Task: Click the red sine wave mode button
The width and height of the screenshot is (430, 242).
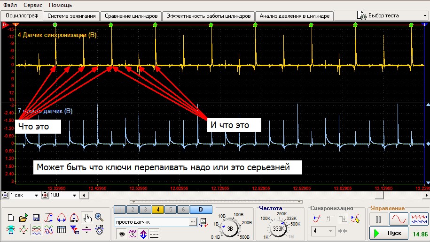Action: [x=399, y=219]
